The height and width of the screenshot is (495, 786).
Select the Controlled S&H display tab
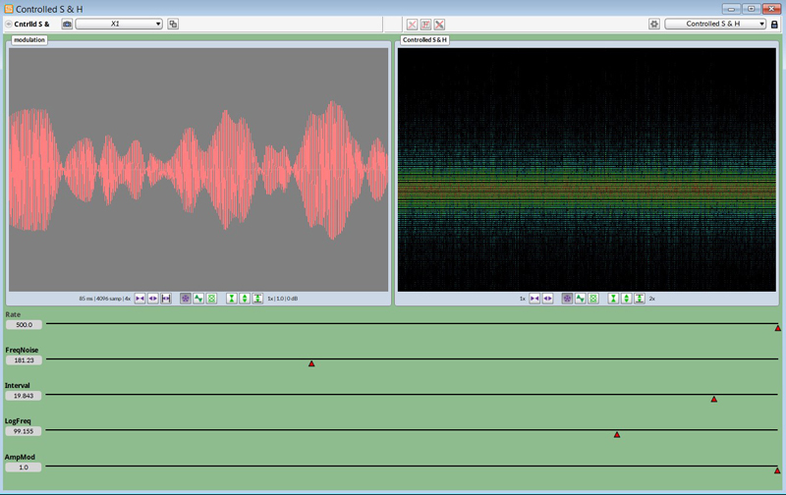point(424,40)
